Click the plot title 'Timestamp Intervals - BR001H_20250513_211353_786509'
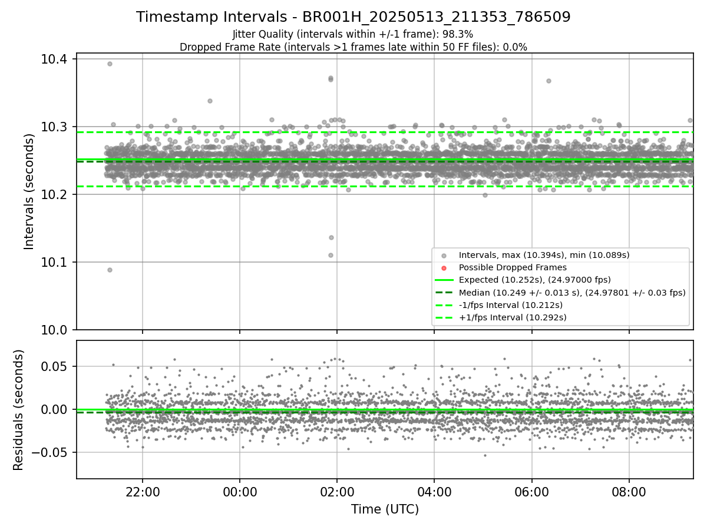The width and height of the screenshot is (707, 530). pos(353,17)
